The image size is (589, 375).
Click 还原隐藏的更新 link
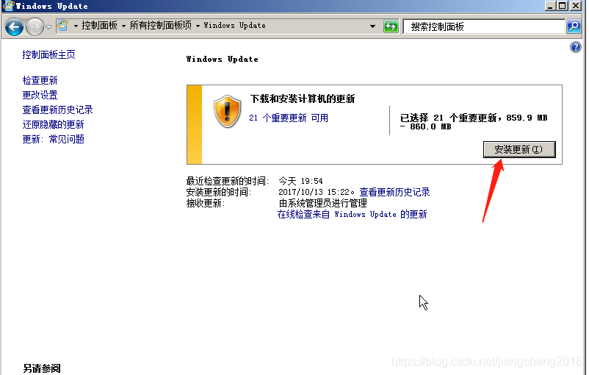click(53, 124)
